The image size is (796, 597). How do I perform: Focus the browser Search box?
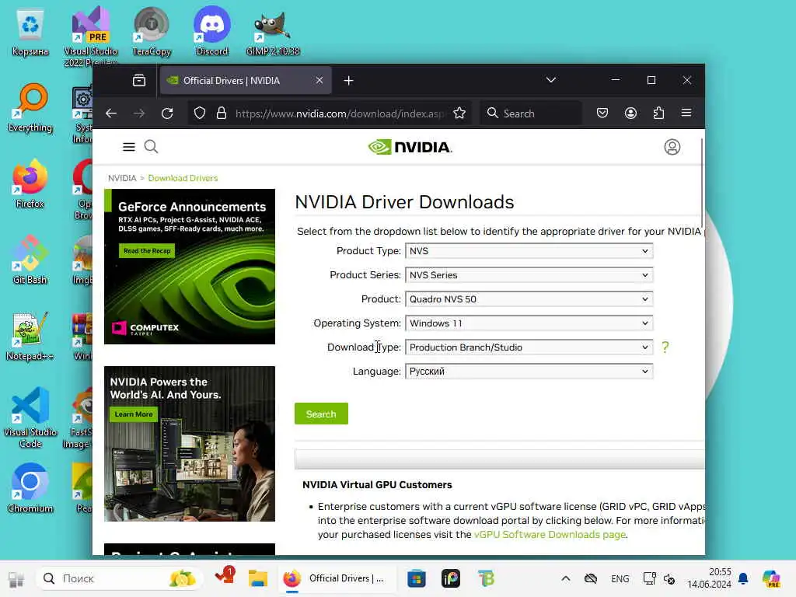click(x=531, y=113)
